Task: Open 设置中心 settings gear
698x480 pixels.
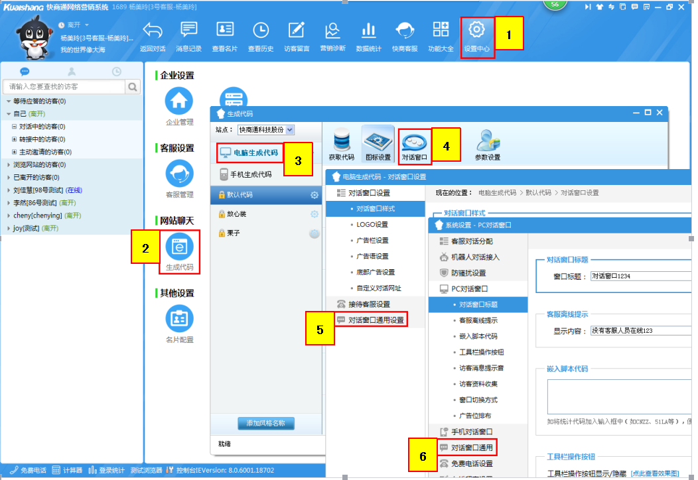Action: coord(477,36)
